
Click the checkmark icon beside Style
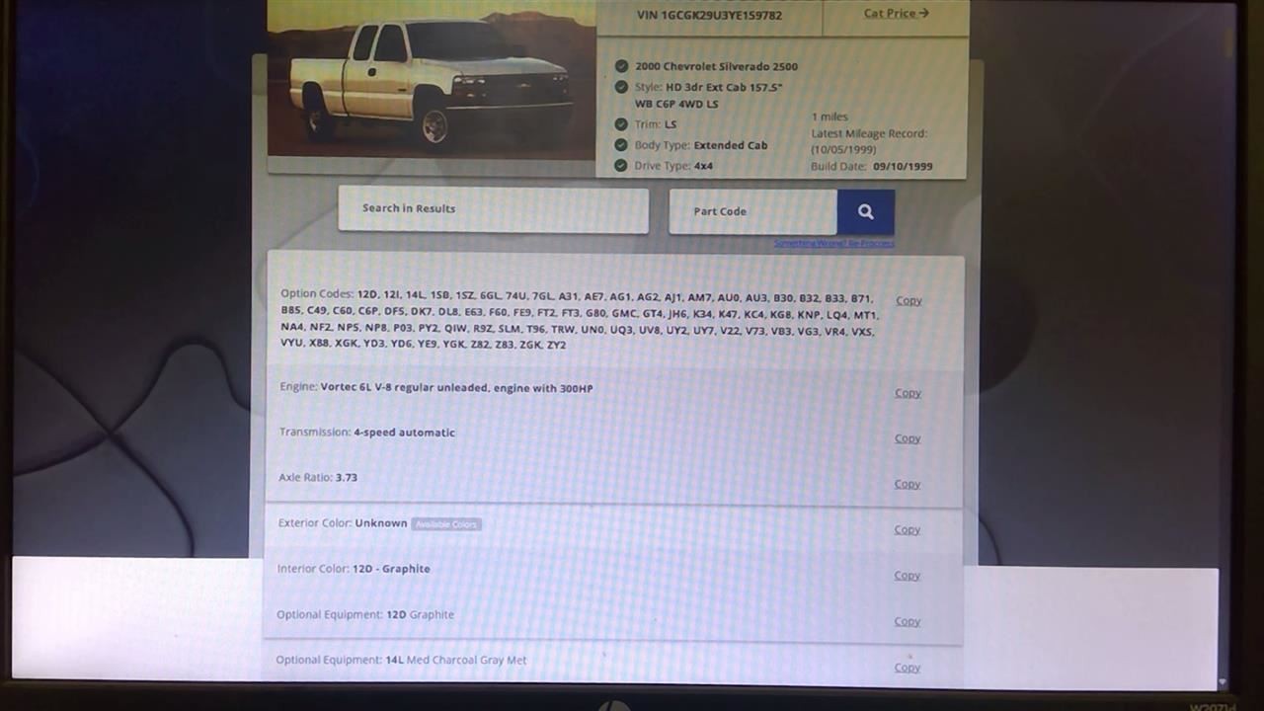pos(621,87)
